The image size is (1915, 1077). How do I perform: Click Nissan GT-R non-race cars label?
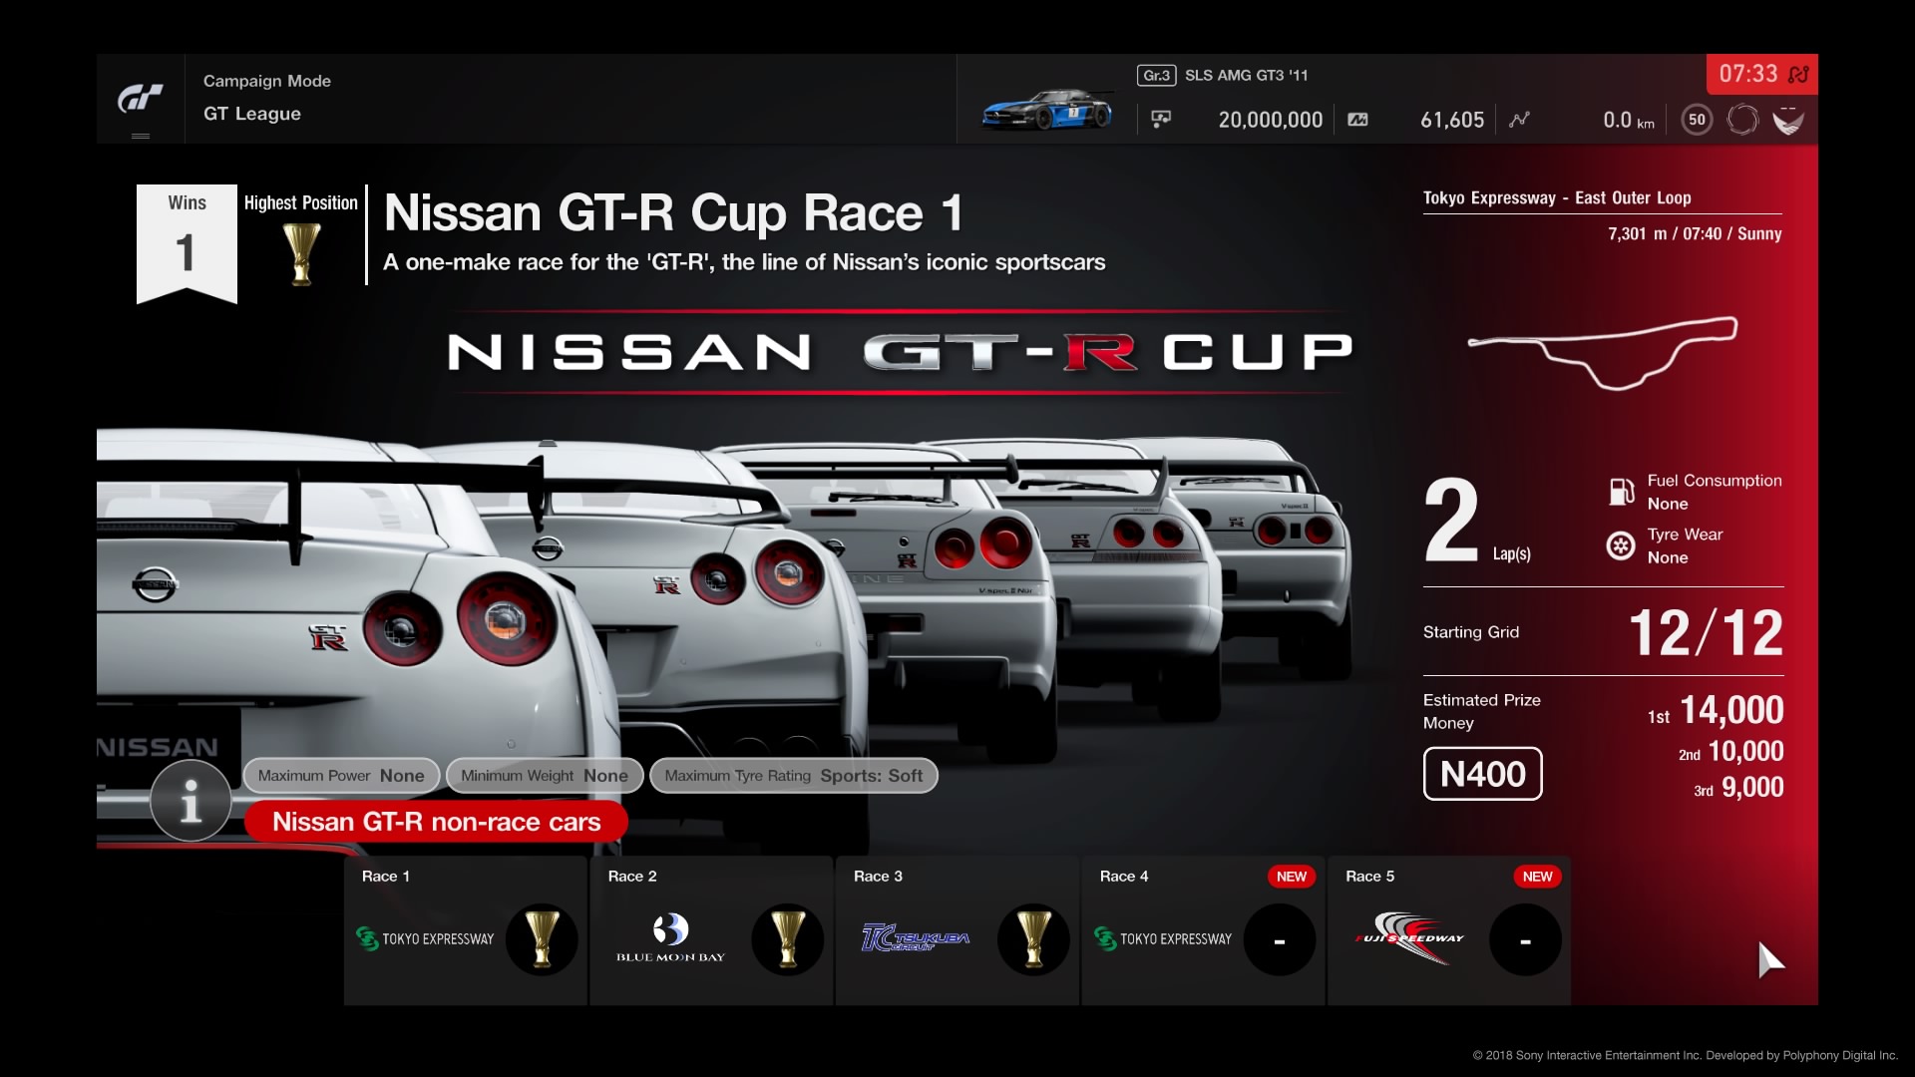click(436, 822)
